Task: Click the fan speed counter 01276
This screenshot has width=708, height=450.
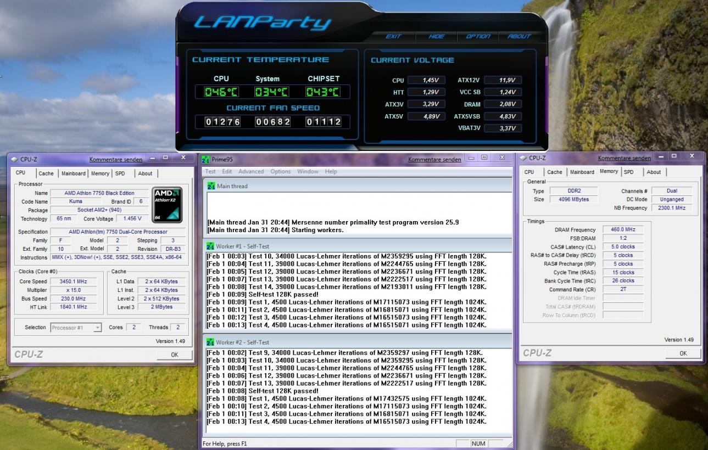Action: [223, 122]
